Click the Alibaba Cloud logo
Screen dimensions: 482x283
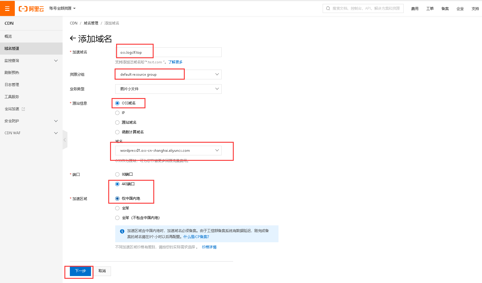point(31,9)
